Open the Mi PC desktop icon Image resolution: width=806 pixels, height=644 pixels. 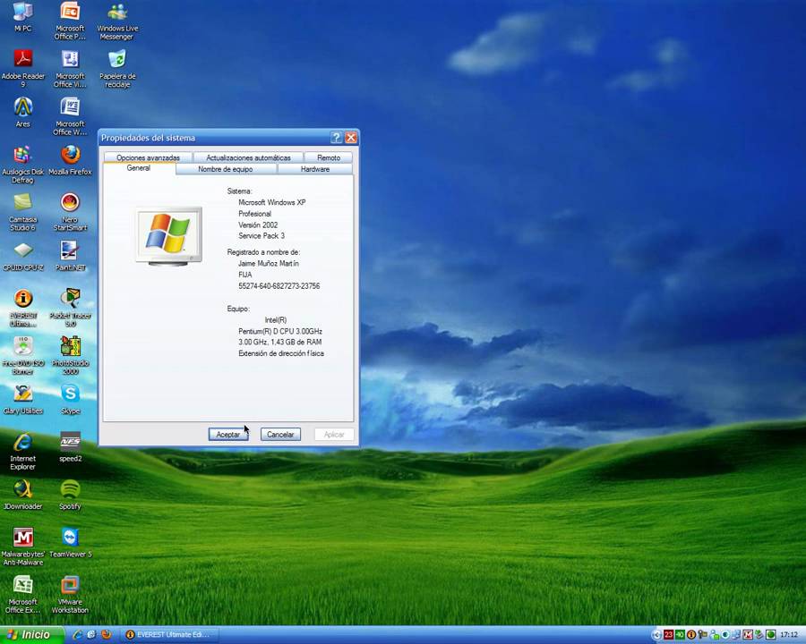pyautogui.click(x=22, y=17)
